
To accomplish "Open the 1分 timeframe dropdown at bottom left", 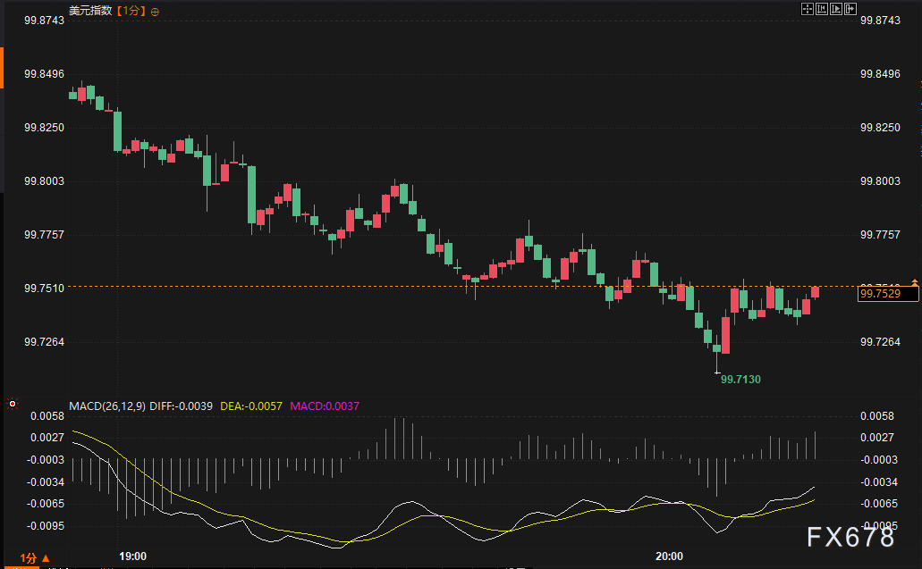I will [34, 558].
